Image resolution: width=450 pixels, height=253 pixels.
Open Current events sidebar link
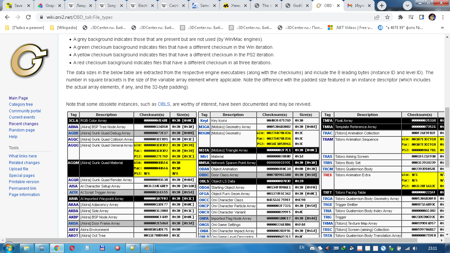point(22,117)
